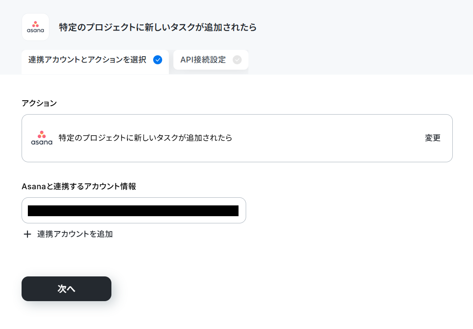Click the page title 特定のプロジェクトに新しいタスクが追加されたら
This screenshot has width=473, height=329.
click(158, 27)
